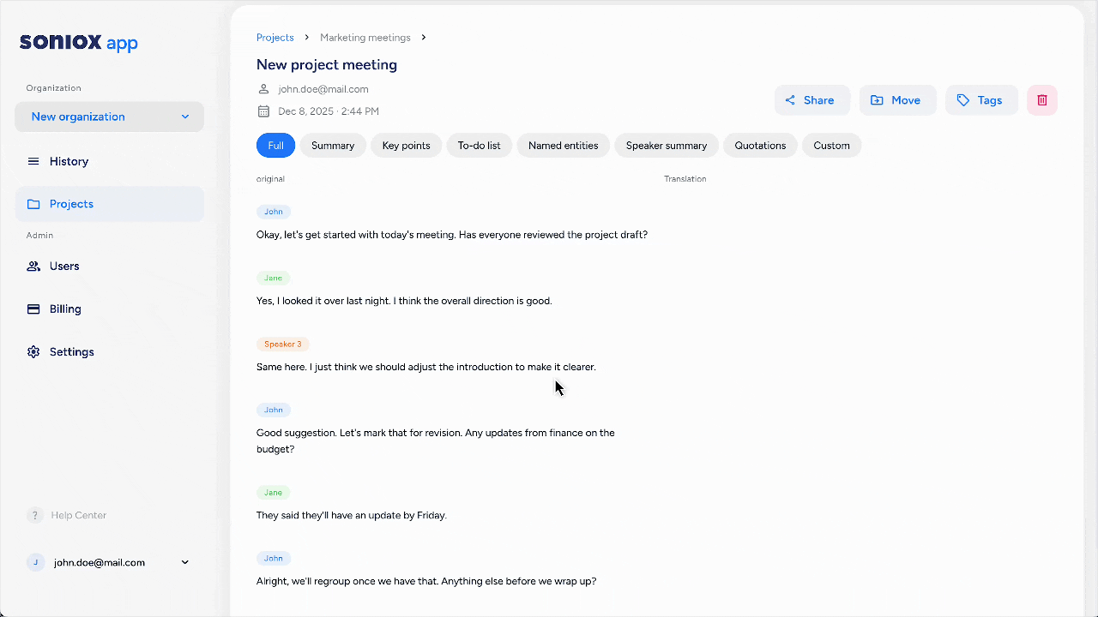Viewport: 1098px width, 617px height.
Task: Go to Projects breadcrumb link
Action: tap(275, 38)
